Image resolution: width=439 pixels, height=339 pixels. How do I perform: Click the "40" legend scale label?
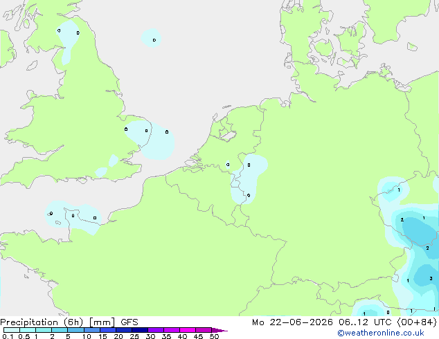pos(182,336)
